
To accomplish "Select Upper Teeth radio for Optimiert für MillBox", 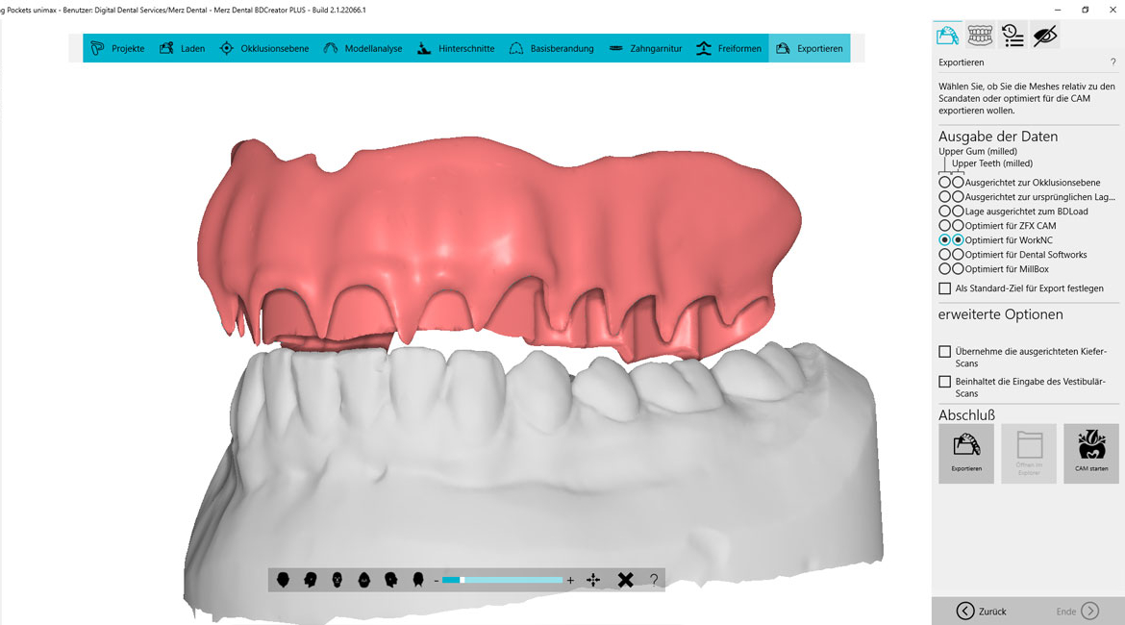I will 958,269.
